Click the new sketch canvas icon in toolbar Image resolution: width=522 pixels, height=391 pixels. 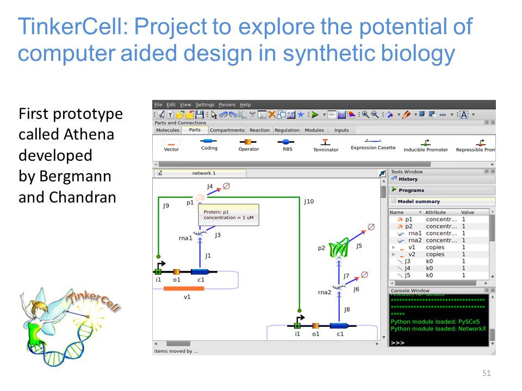tap(161, 115)
